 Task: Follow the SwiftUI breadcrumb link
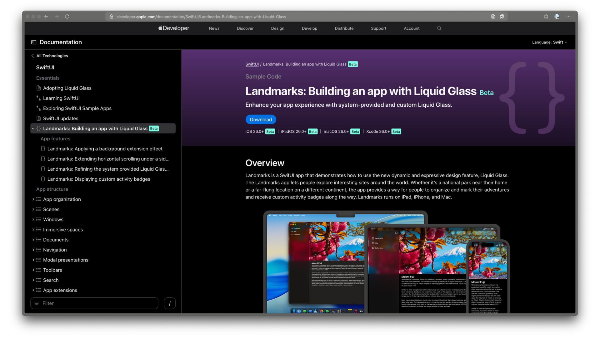coord(252,64)
